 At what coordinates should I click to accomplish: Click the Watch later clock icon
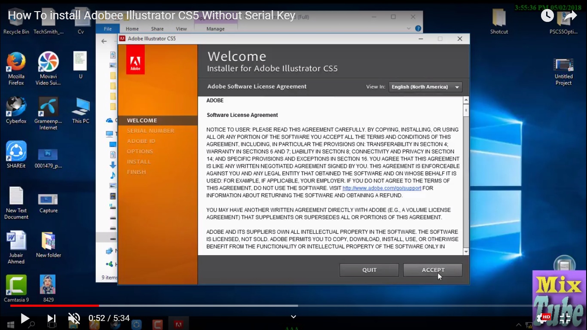coord(547,15)
